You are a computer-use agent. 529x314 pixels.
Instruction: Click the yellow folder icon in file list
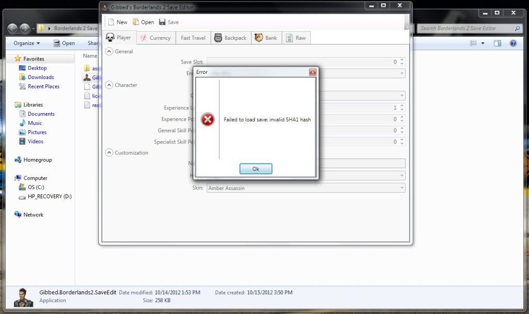[x=87, y=68]
